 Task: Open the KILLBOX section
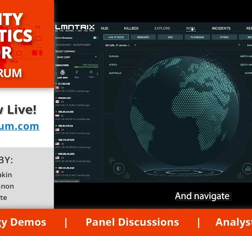tap(131, 29)
